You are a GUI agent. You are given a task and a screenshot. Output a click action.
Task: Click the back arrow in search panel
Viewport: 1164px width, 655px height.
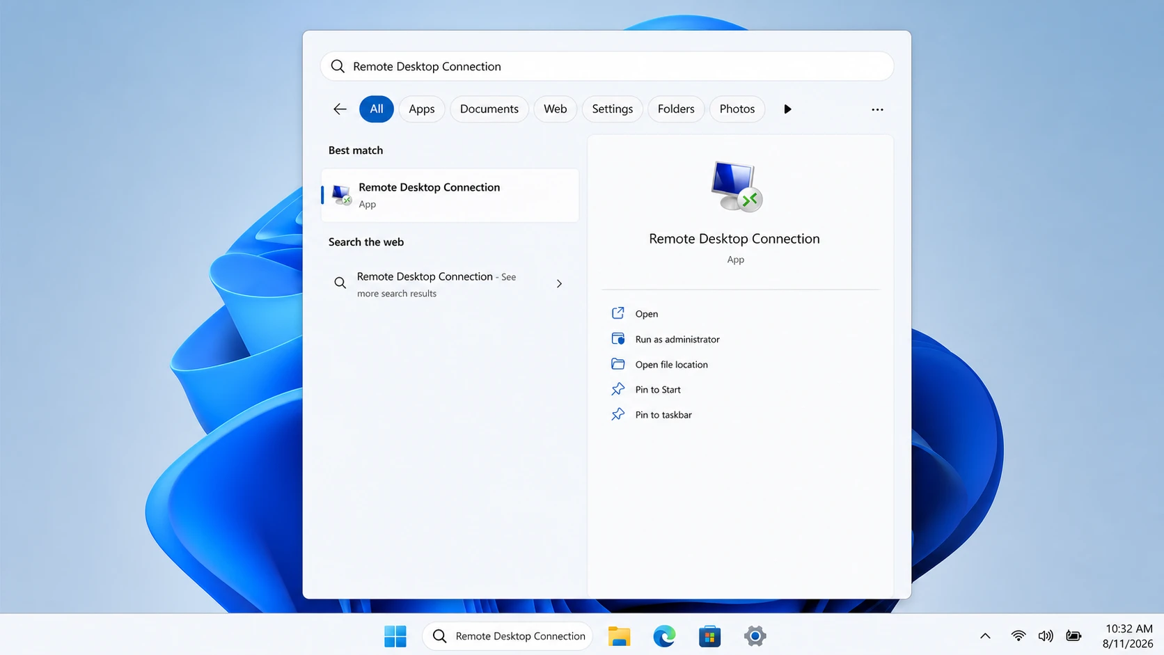pyautogui.click(x=340, y=109)
